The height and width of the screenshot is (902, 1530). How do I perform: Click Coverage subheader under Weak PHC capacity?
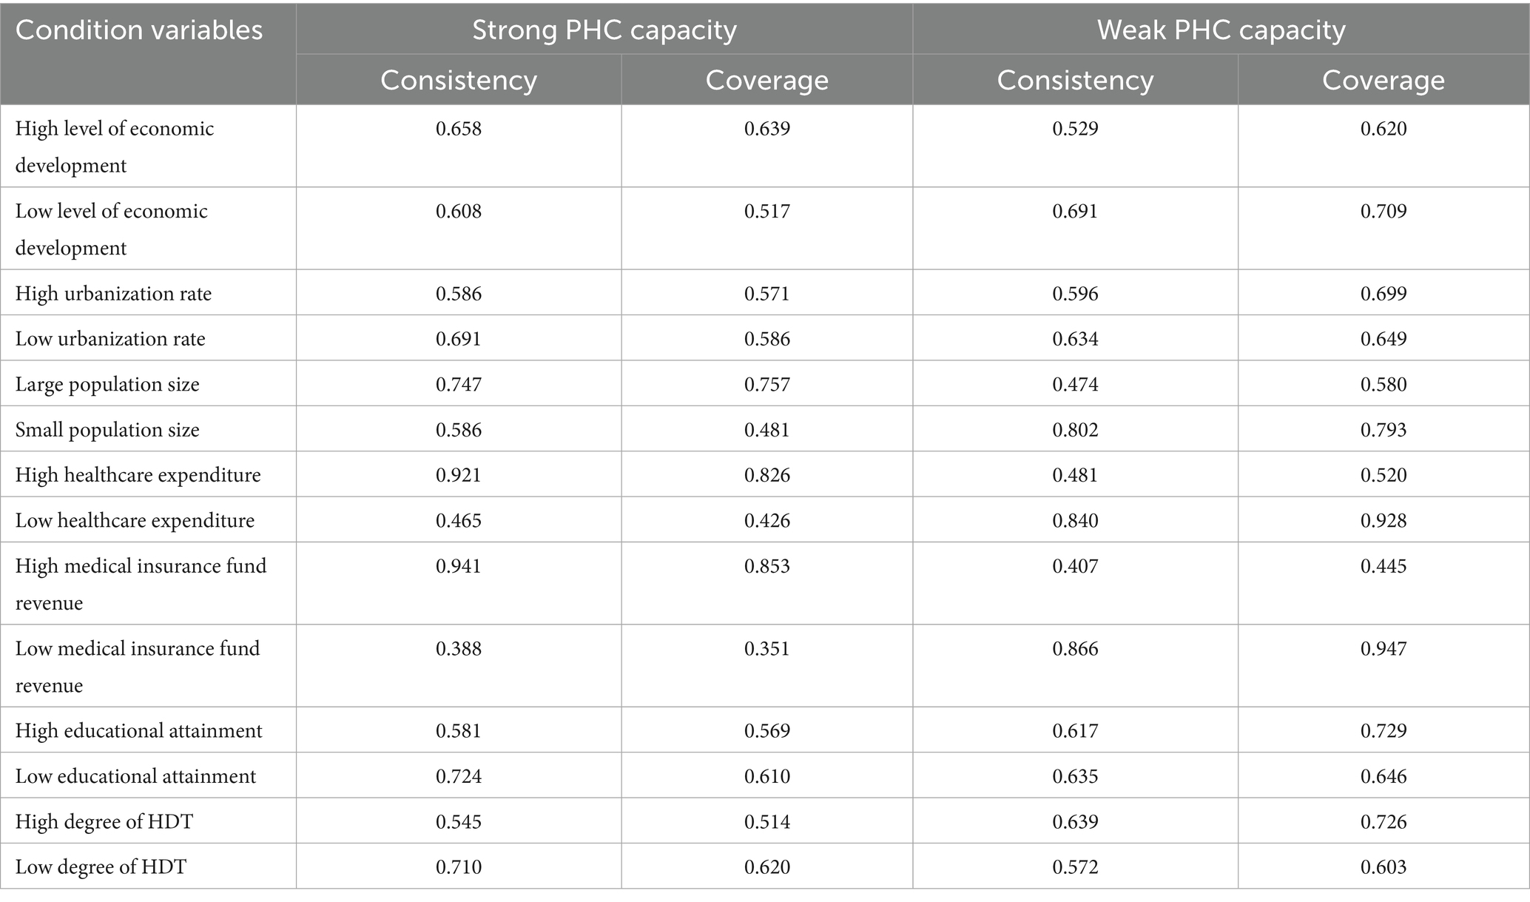[1383, 80]
